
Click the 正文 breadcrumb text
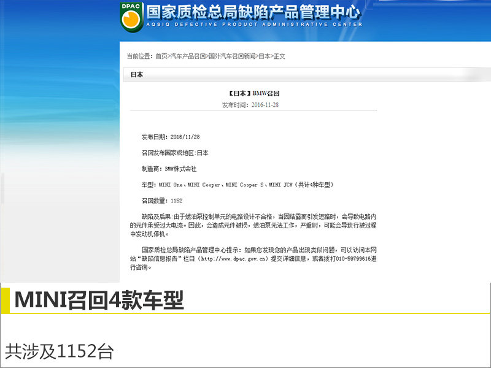(x=279, y=56)
